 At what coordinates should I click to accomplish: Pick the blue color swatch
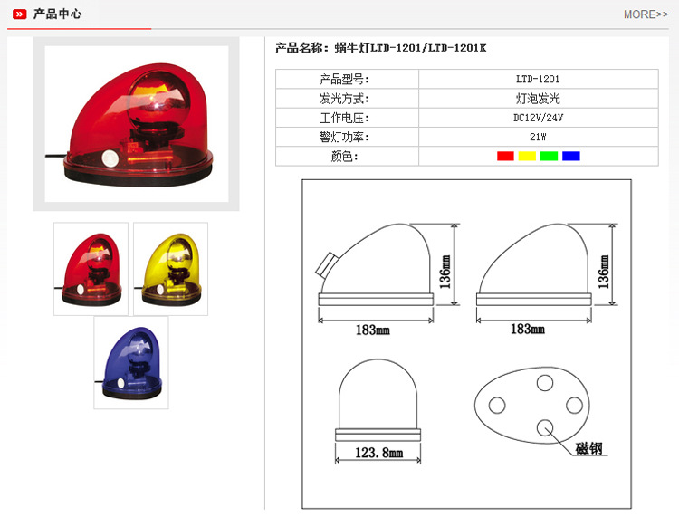(x=570, y=156)
